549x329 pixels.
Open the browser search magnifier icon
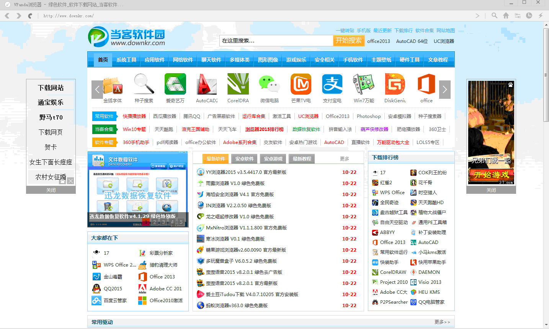click(x=494, y=16)
